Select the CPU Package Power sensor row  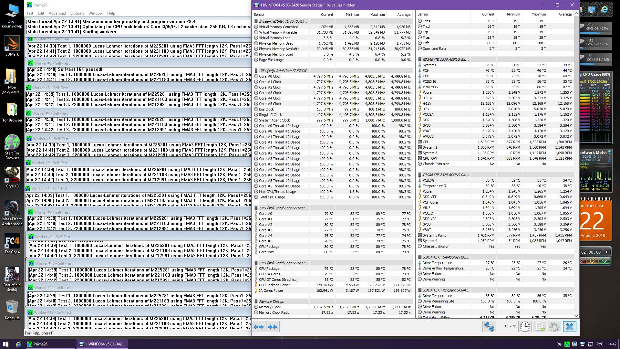click(274, 285)
